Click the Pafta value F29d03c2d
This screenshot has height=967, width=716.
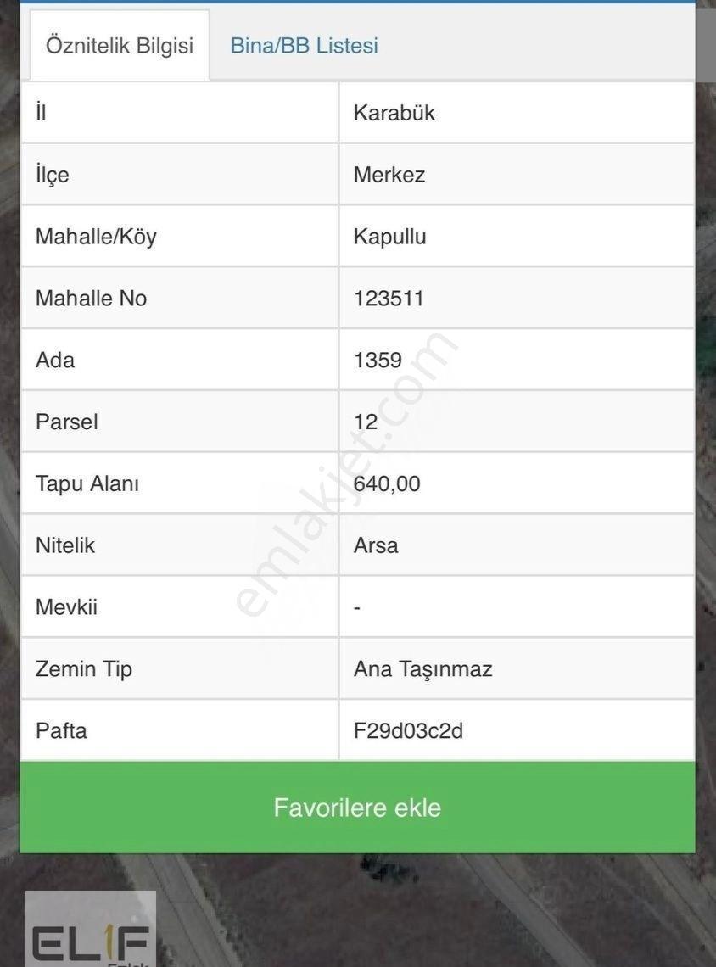[408, 731]
